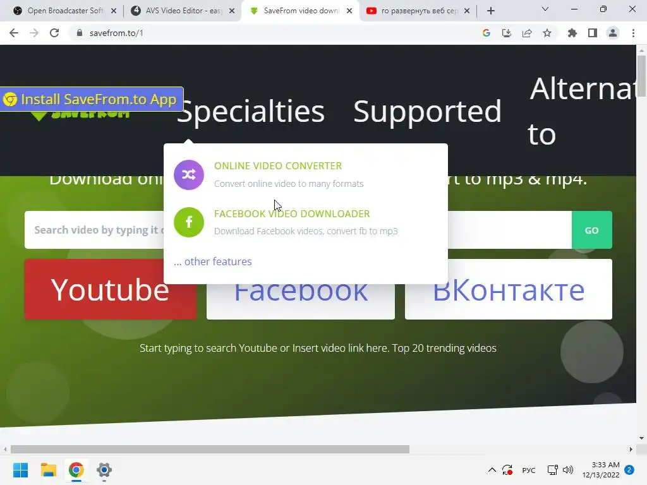The width and height of the screenshot is (647, 485).
Task: Close the AVS Video Editor tab
Action: click(x=232, y=11)
